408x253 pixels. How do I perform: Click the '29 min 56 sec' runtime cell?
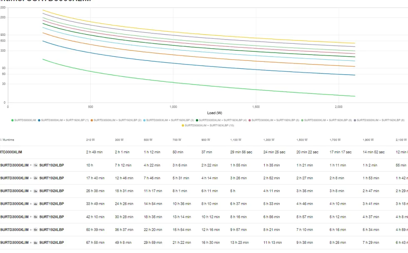point(241,152)
